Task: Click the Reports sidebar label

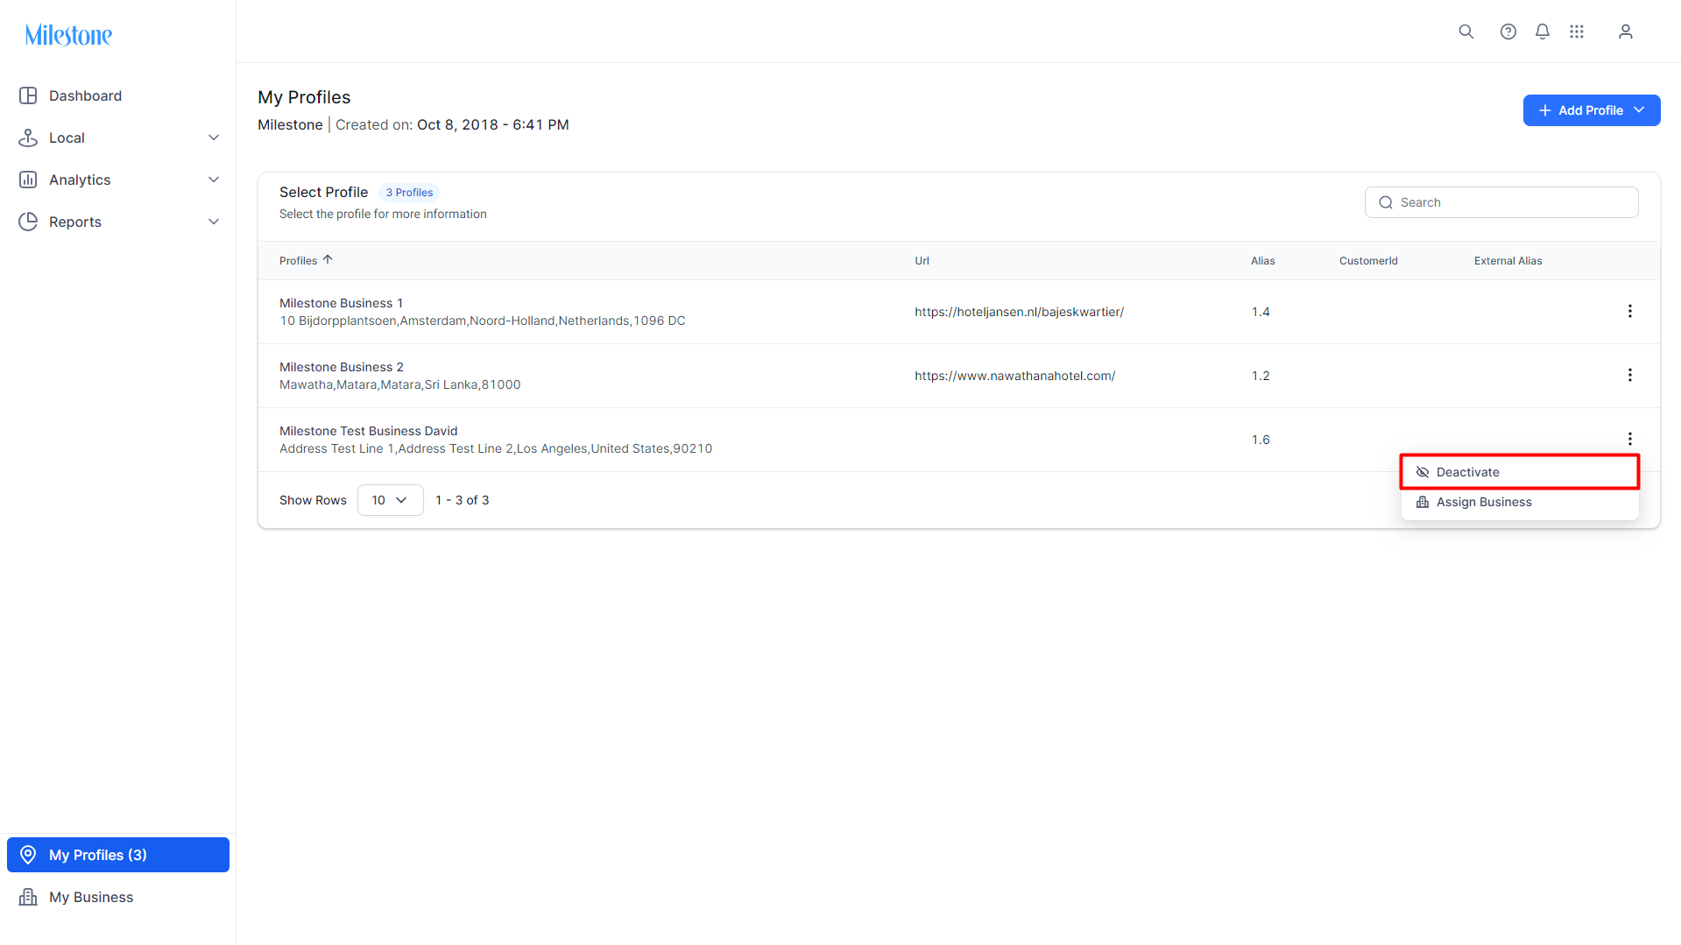Action: click(75, 222)
